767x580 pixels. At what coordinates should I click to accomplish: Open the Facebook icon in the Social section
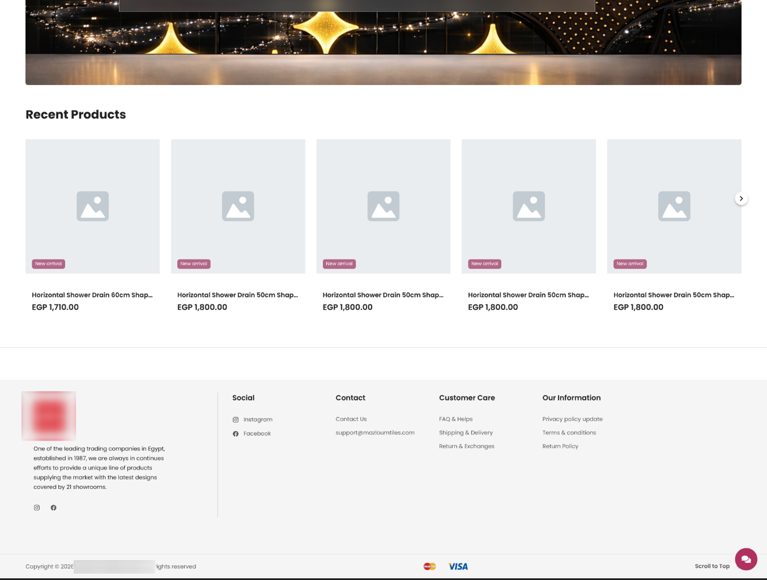[x=236, y=433]
